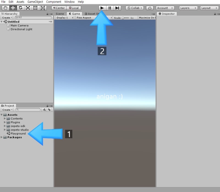Select the Rect Transform tool

[x=35, y=8]
